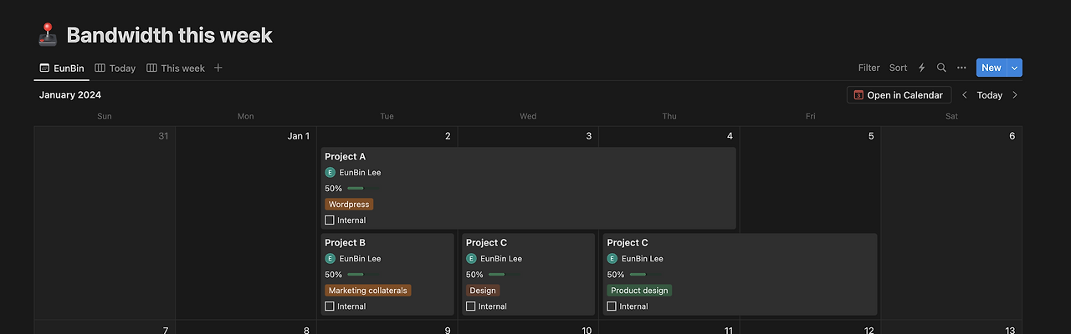Add a new view with the plus icon
Viewport: 1071px width, 334px height.
(218, 68)
